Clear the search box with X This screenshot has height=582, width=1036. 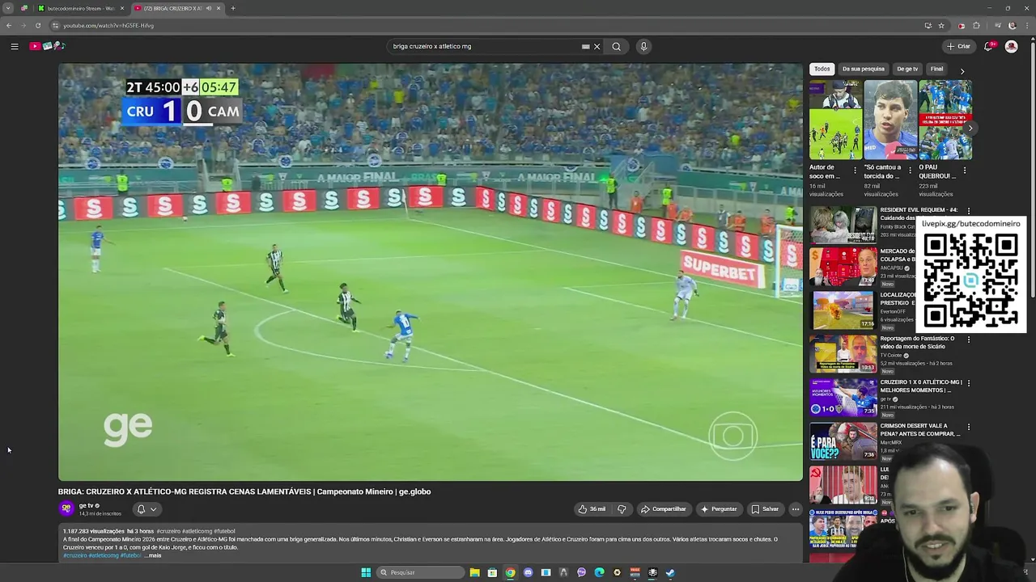(x=597, y=46)
